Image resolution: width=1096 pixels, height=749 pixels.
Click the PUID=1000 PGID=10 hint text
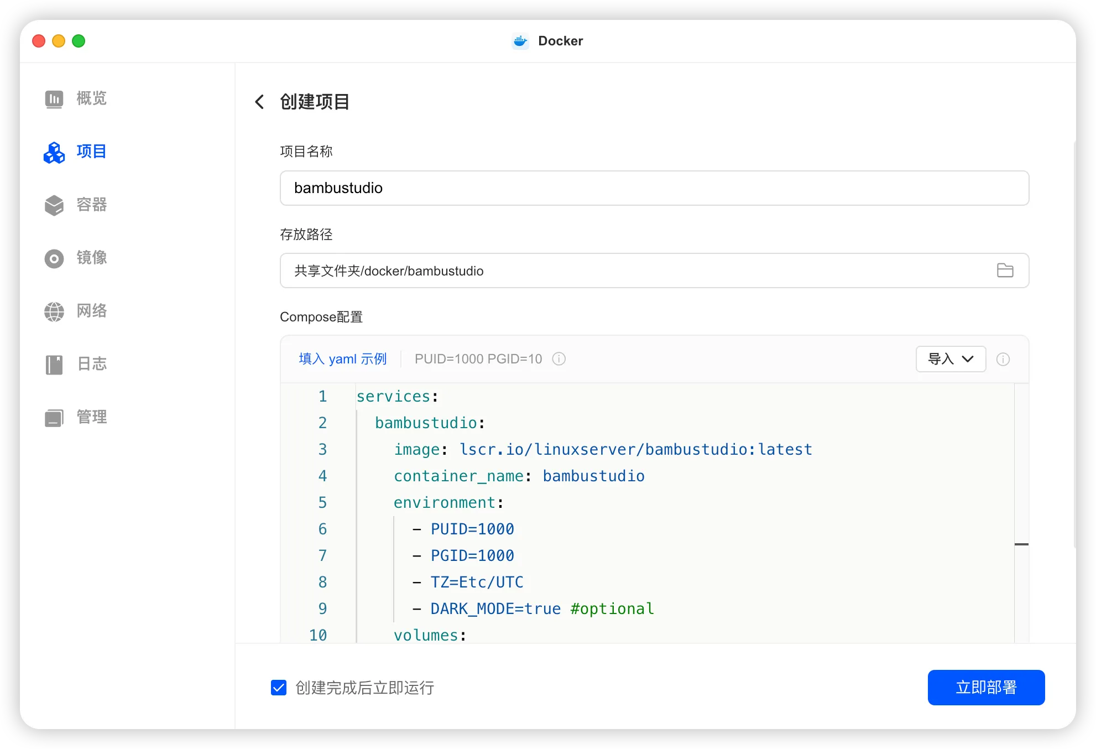[x=478, y=359]
